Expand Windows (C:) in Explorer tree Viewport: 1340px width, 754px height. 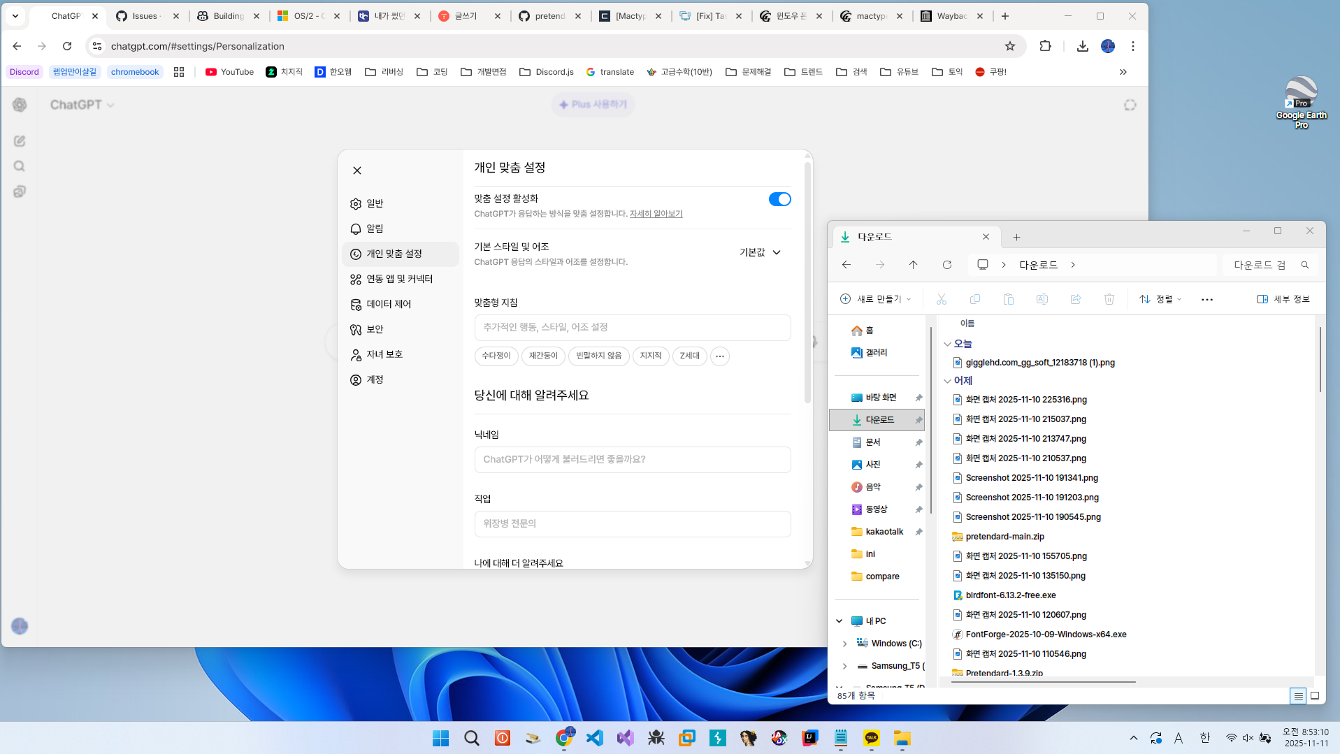(844, 644)
